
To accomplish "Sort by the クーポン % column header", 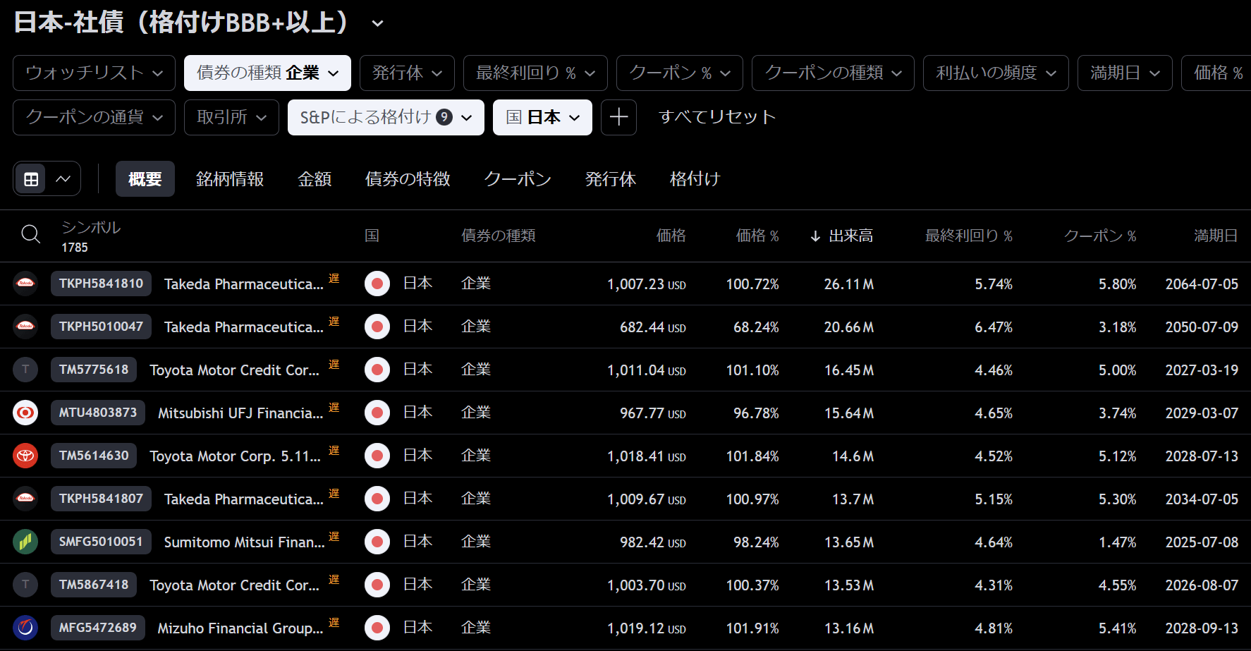I will (1100, 236).
